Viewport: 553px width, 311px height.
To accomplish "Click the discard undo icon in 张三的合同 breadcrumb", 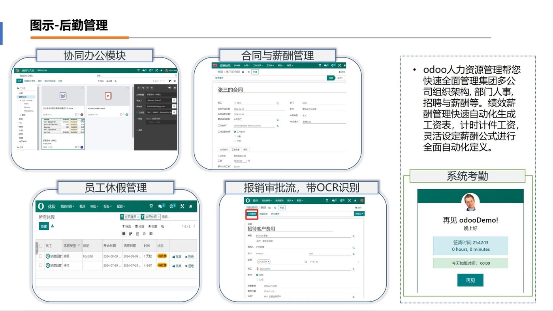I will [248, 72].
